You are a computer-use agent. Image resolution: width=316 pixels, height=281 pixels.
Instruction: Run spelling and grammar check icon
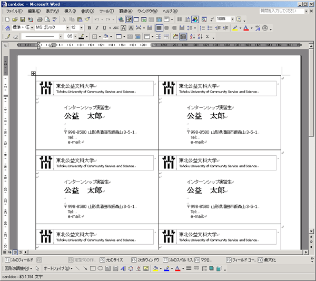55,19
